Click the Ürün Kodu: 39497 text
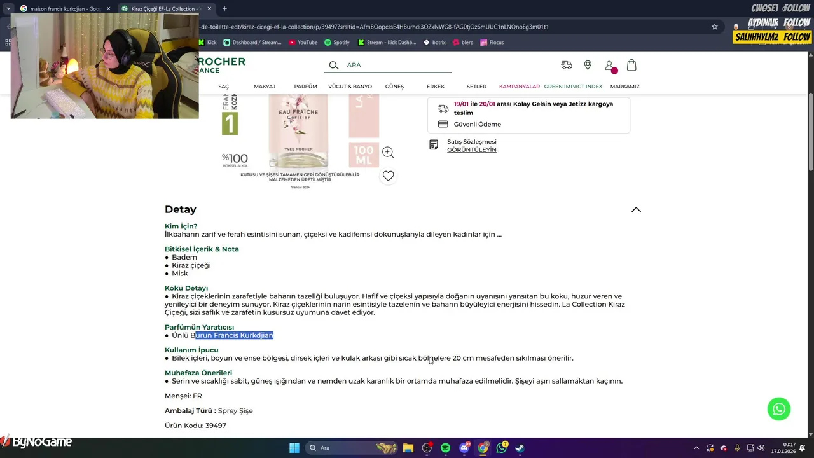This screenshot has height=458, width=814. click(x=195, y=426)
